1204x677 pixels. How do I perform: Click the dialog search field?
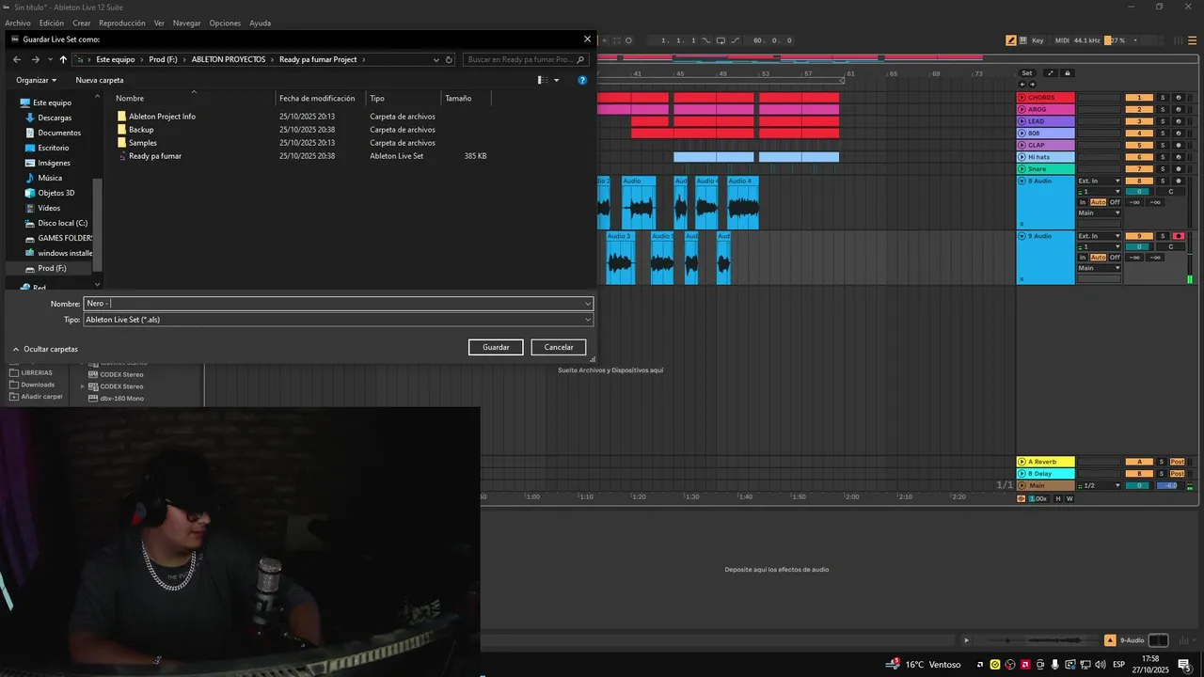tap(527, 59)
